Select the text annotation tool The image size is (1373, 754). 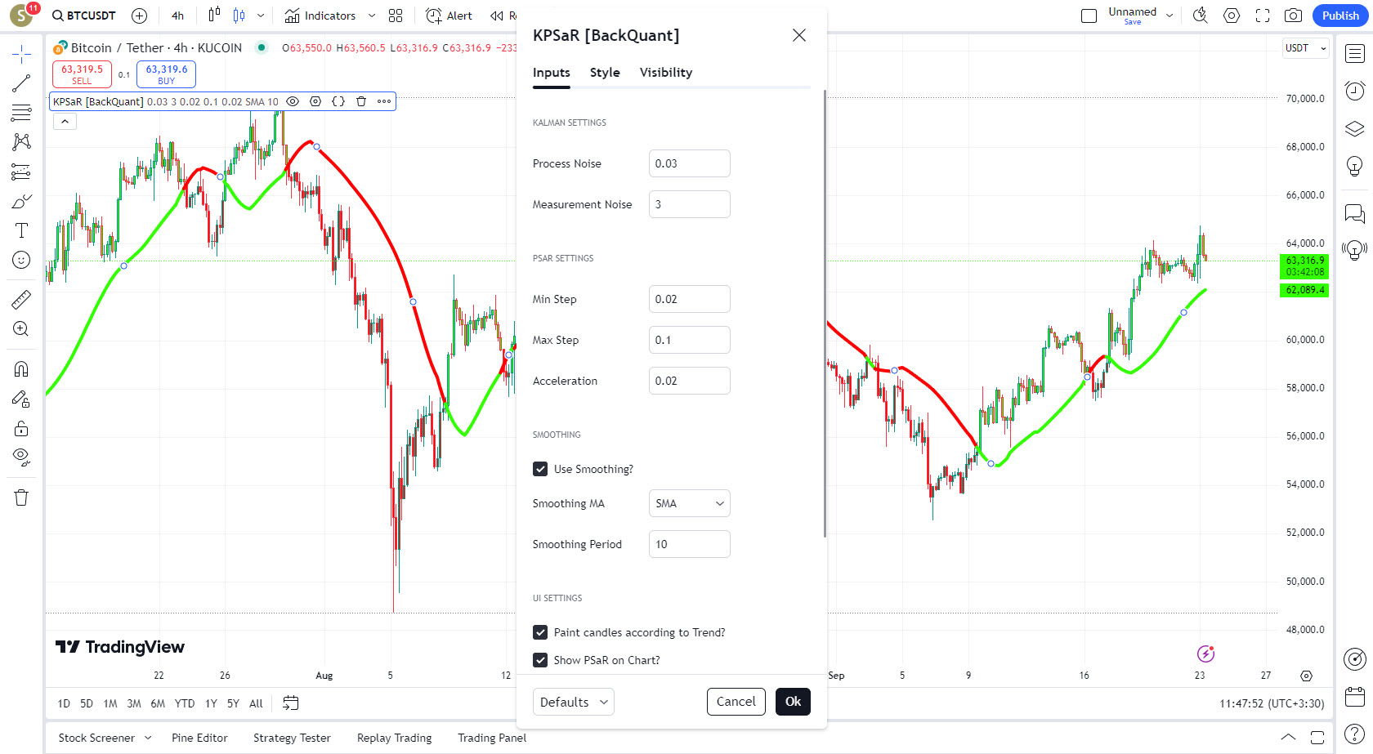pos(21,230)
